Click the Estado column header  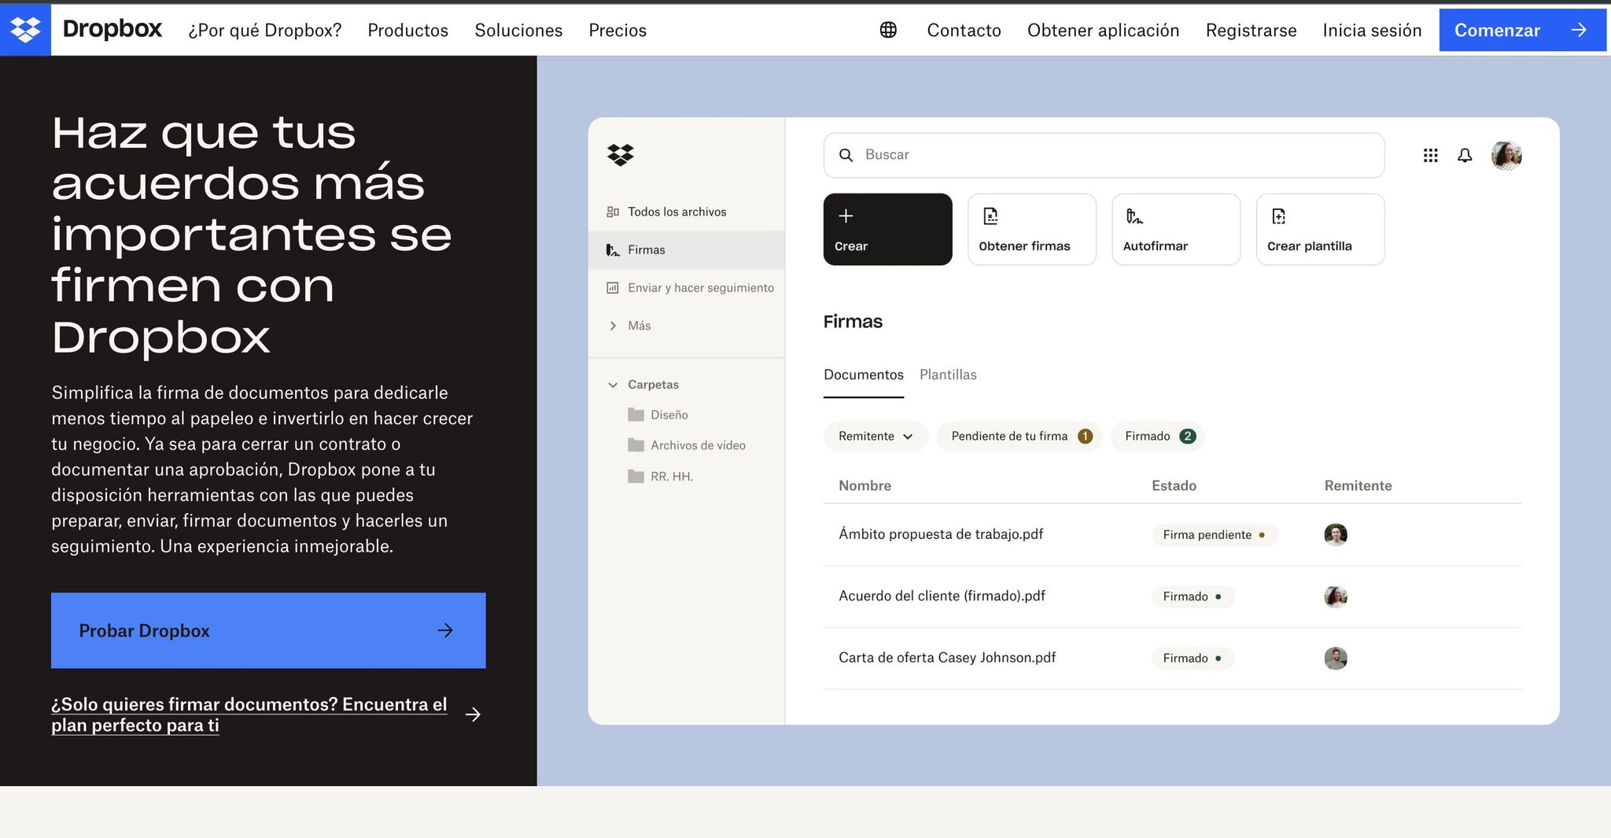(1174, 485)
